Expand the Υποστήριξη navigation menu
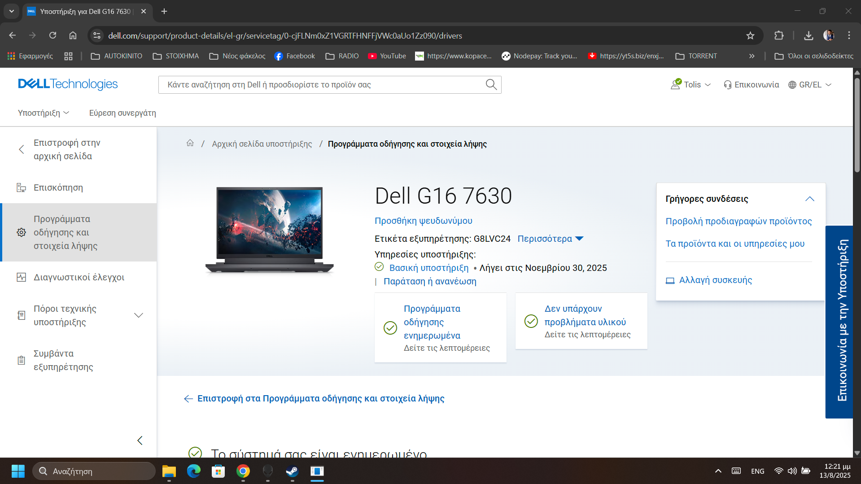861x484 pixels. click(44, 113)
